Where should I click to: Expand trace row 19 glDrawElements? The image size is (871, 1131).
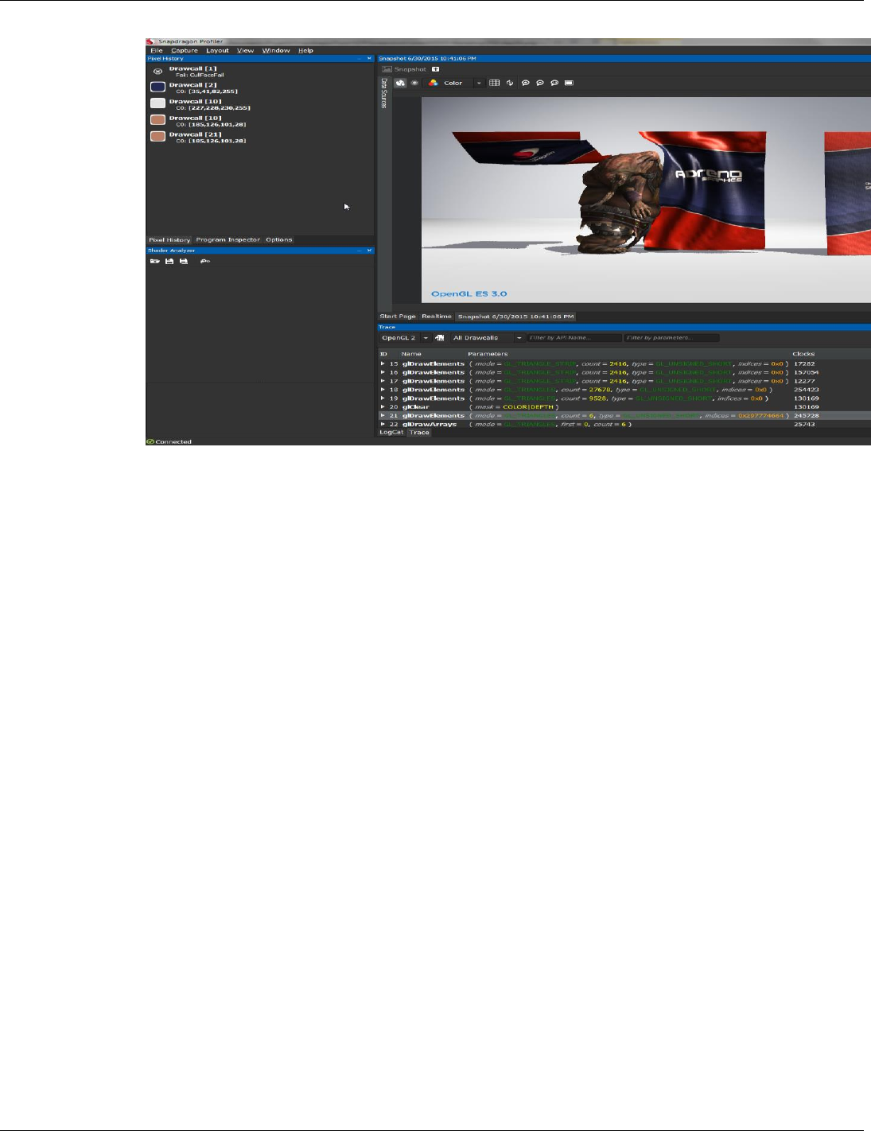(x=383, y=398)
